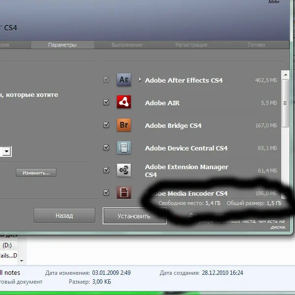Click the component list scroll up arrow

(x=286, y=75)
